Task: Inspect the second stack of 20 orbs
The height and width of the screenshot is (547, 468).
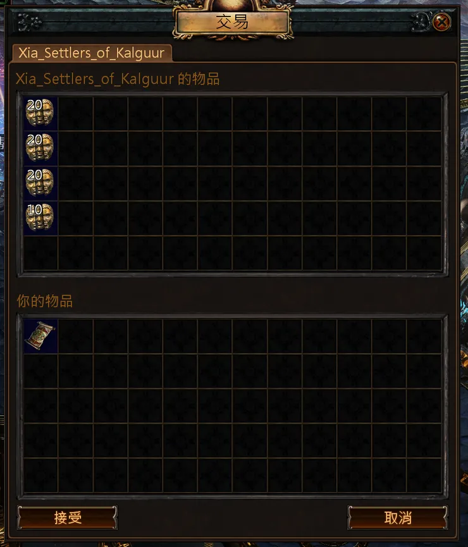Action: pos(40,148)
